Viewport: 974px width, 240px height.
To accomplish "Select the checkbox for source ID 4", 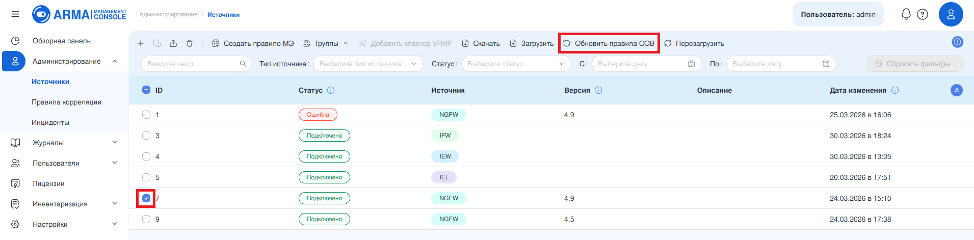I will click(x=146, y=156).
